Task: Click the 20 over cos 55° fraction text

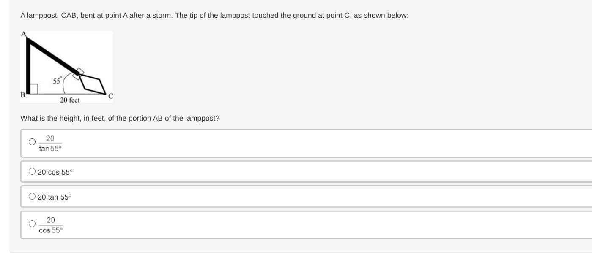Action: coord(51,225)
